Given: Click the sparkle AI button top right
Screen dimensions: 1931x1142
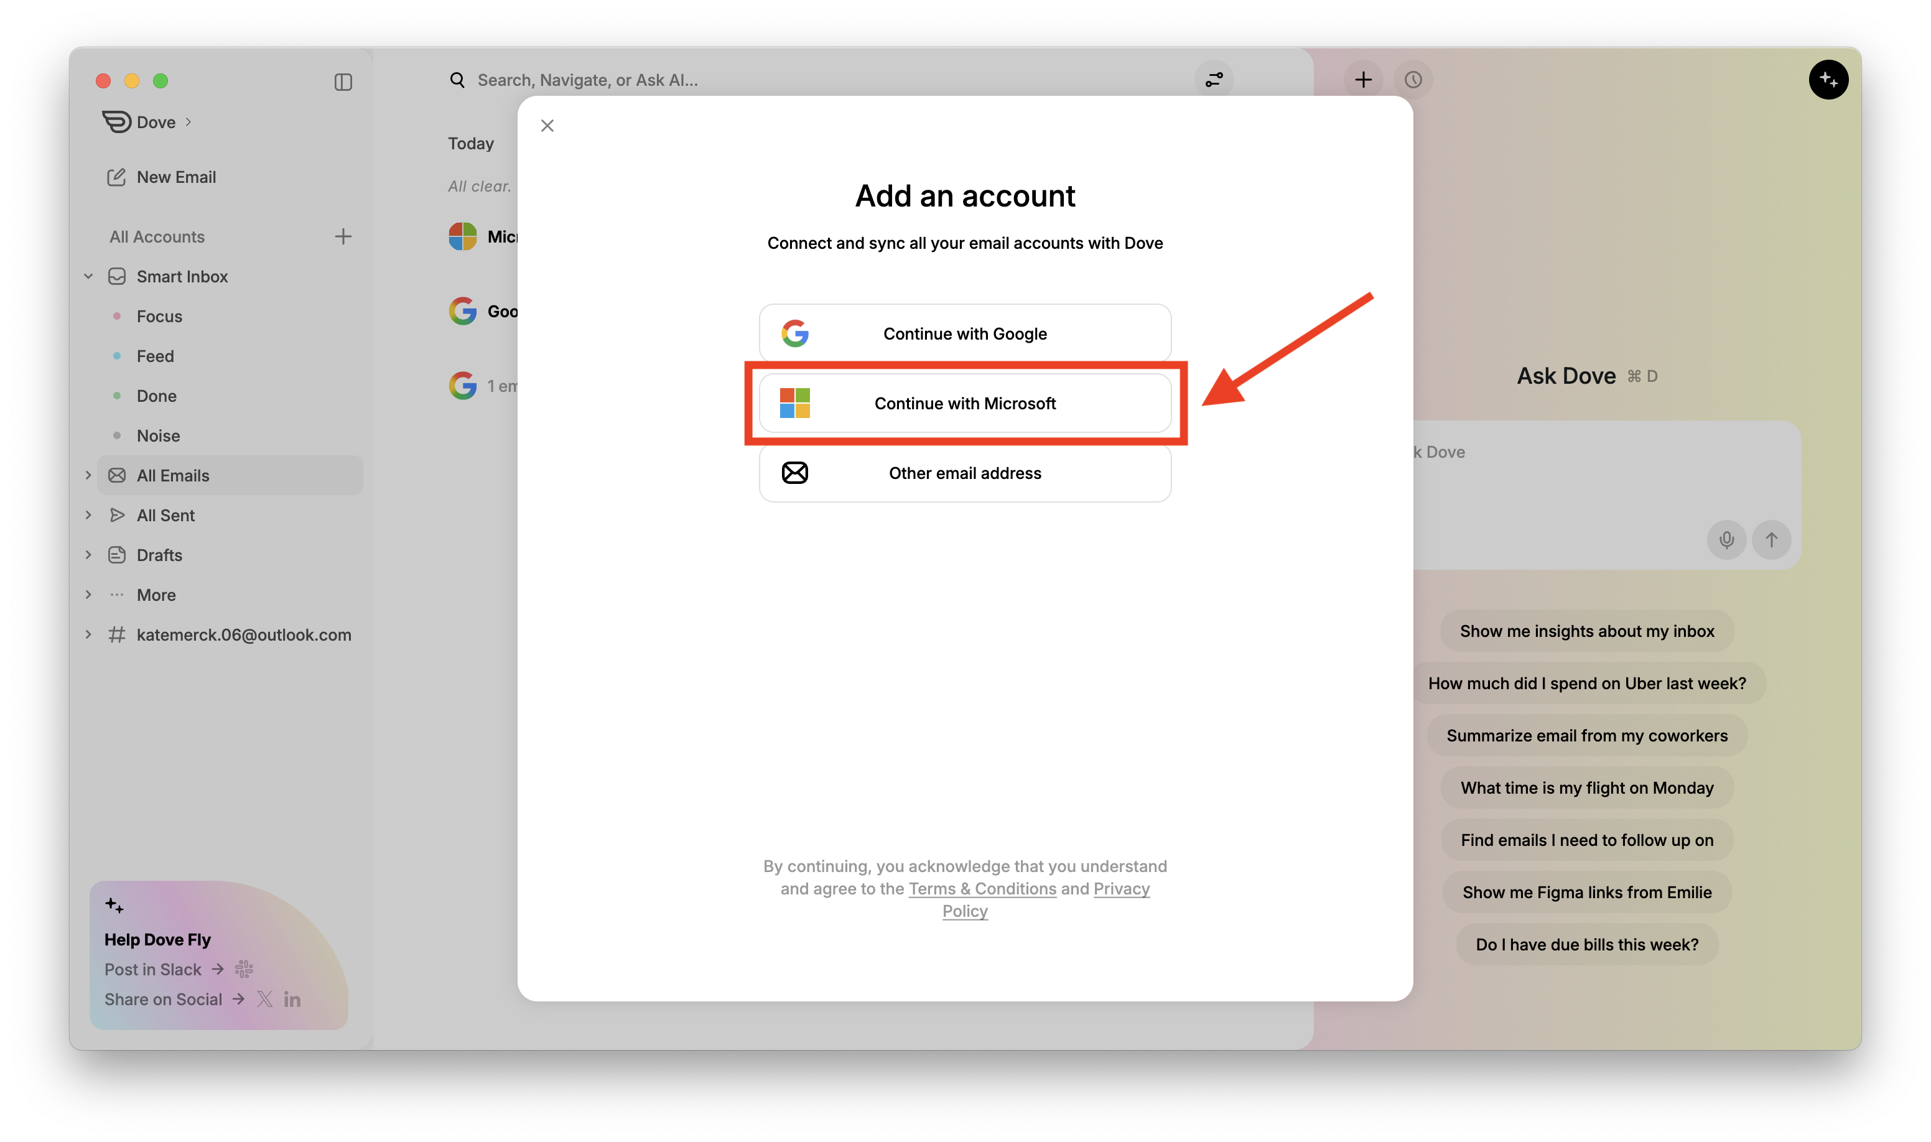Looking at the screenshot, I should (x=1828, y=80).
